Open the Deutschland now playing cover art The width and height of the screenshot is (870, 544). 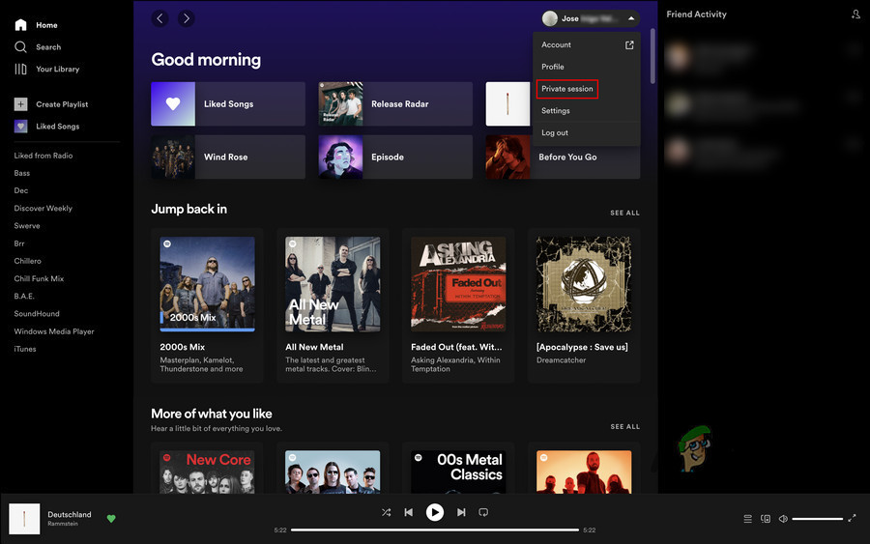(24, 519)
